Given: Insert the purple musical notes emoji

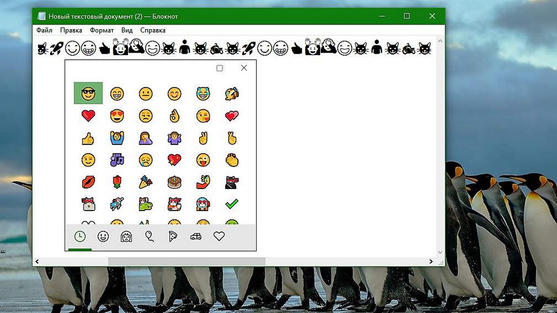Looking at the screenshot, I should tap(117, 160).
